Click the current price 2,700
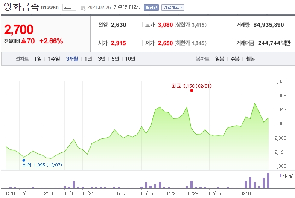This screenshot has height=198, width=295. click(x=19, y=30)
